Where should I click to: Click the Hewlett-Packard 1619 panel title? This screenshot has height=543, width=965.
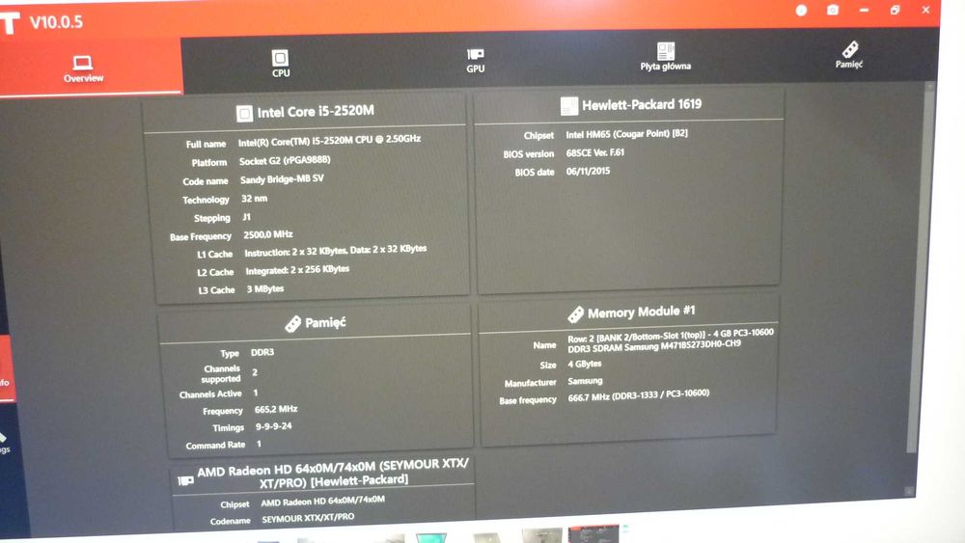[642, 105]
